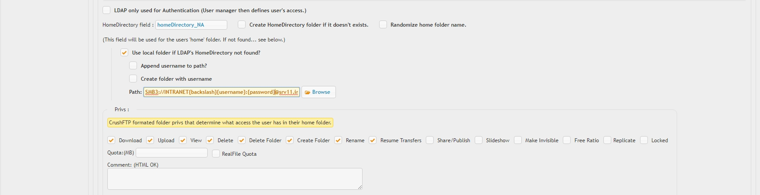Click the Browse folder icon button
760x195 pixels.
[x=318, y=92]
